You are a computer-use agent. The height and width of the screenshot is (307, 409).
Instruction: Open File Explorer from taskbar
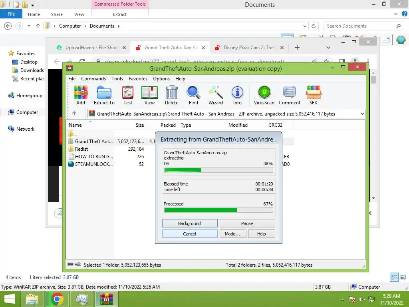pos(32,299)
